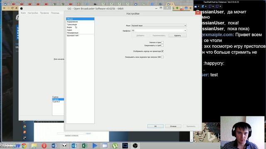Open the Язык language dropdown
Screen dimensions: 266x149
pyautogui.click(x=159, y=26)
